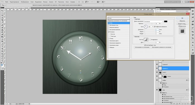This screenshot has width=195, height=105.
Task: Open the Фильтр menu
Action: coord(45,2)
